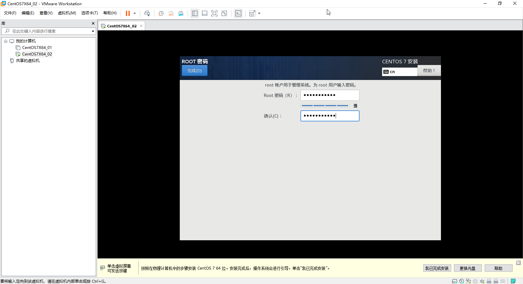Click the 更换光盘 button
Image resolution: width=523 pixels, height=284 pixels.
click(x=468, y=268)
